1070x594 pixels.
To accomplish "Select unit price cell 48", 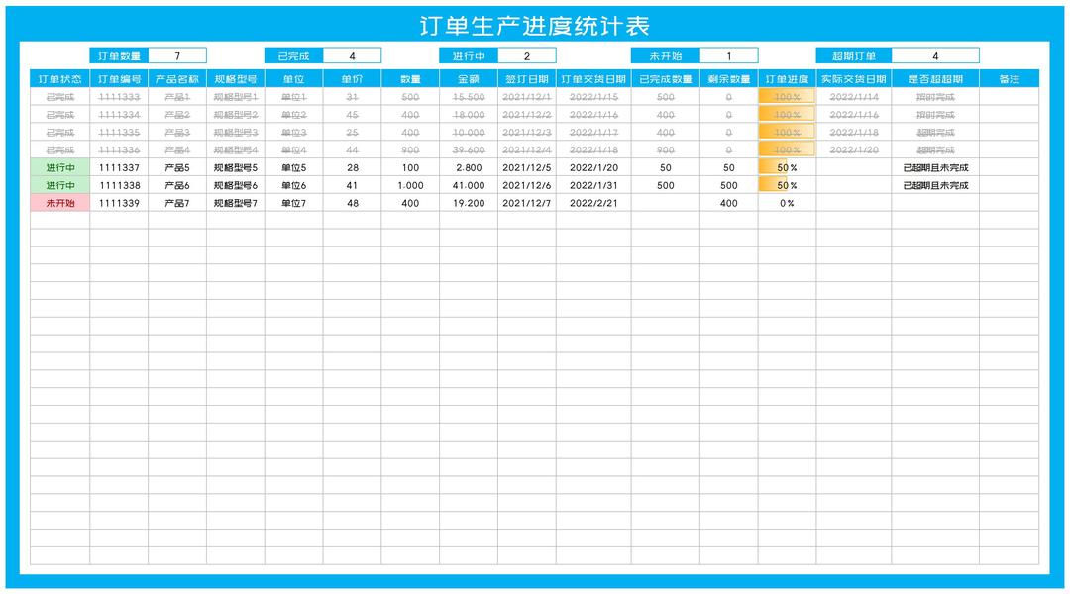I will 352,203.
